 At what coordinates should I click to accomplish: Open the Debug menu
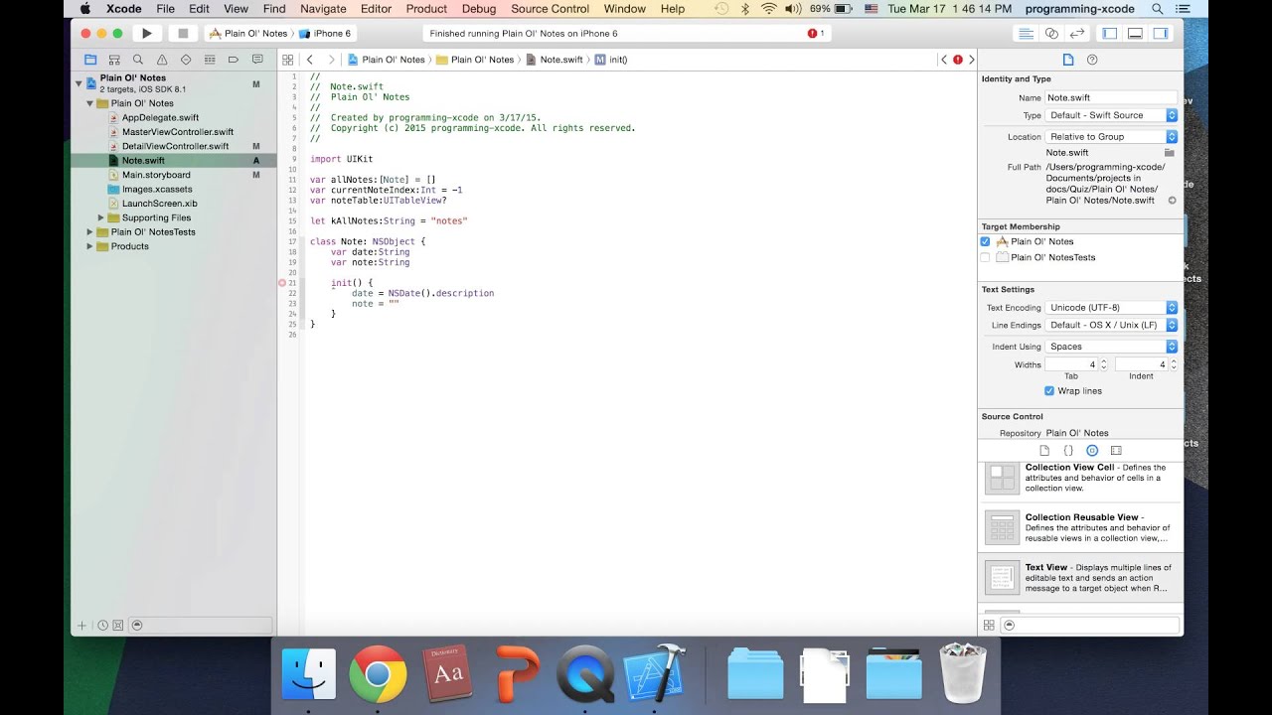pyautogui.click(x=479, y=9)
